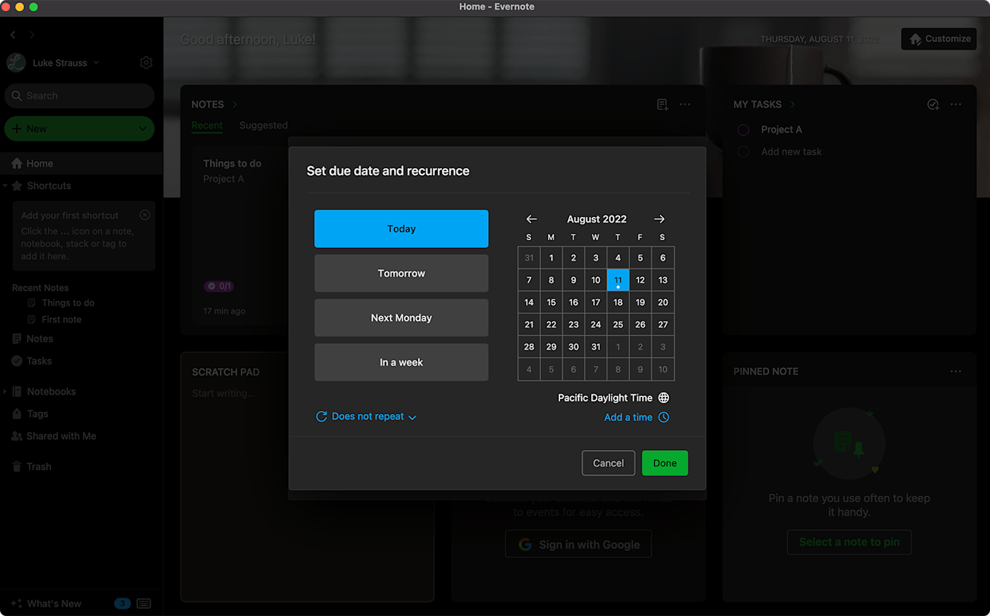Pick August 20 on the calendar

(x=663, y=302)
